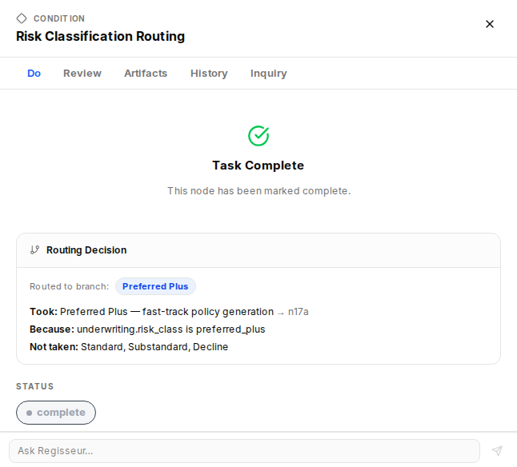Click the green task complete checkmark icon
The width and height of the screenshot is (517, 467).
click(258, 136)
